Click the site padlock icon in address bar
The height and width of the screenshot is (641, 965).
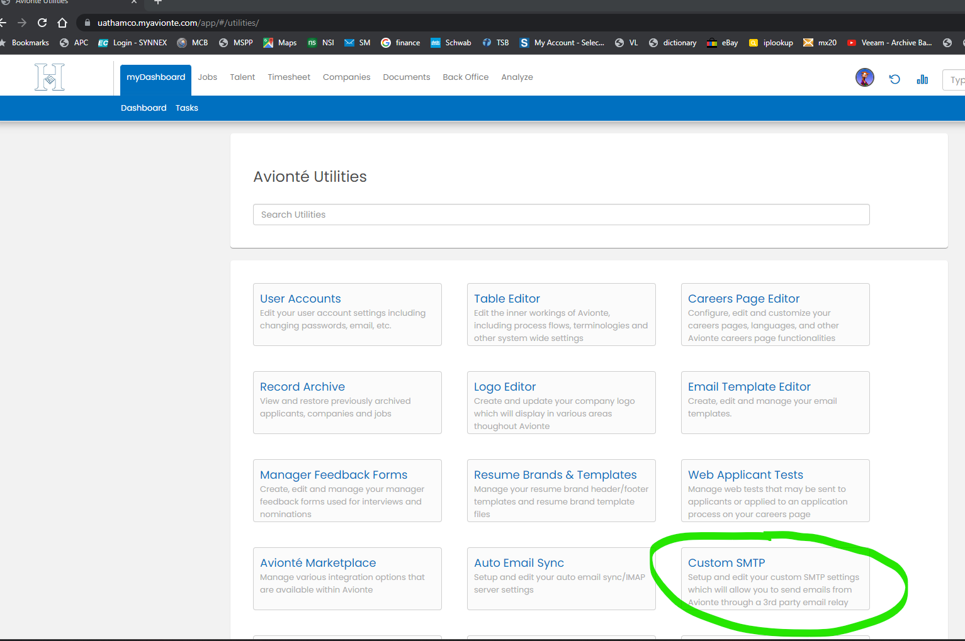pyautogui.click(x=87, y=23)
